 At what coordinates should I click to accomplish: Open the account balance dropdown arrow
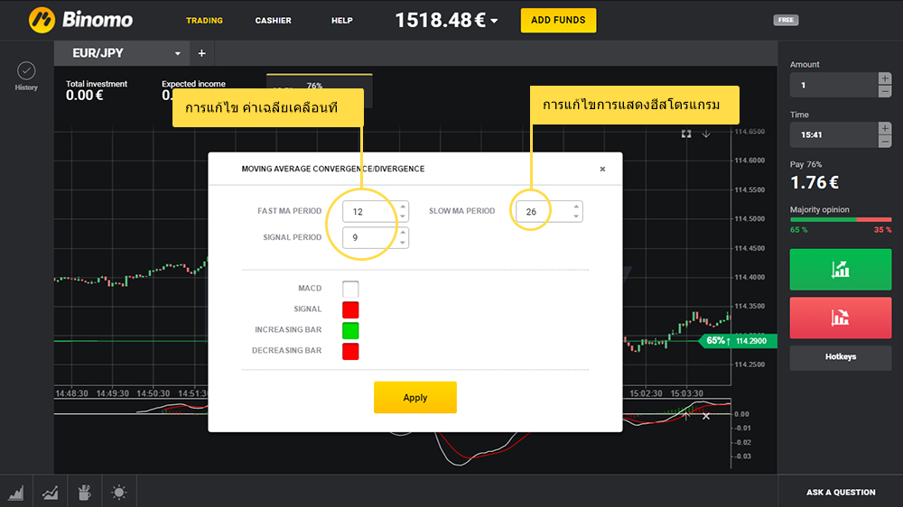(x=494, y=21)
